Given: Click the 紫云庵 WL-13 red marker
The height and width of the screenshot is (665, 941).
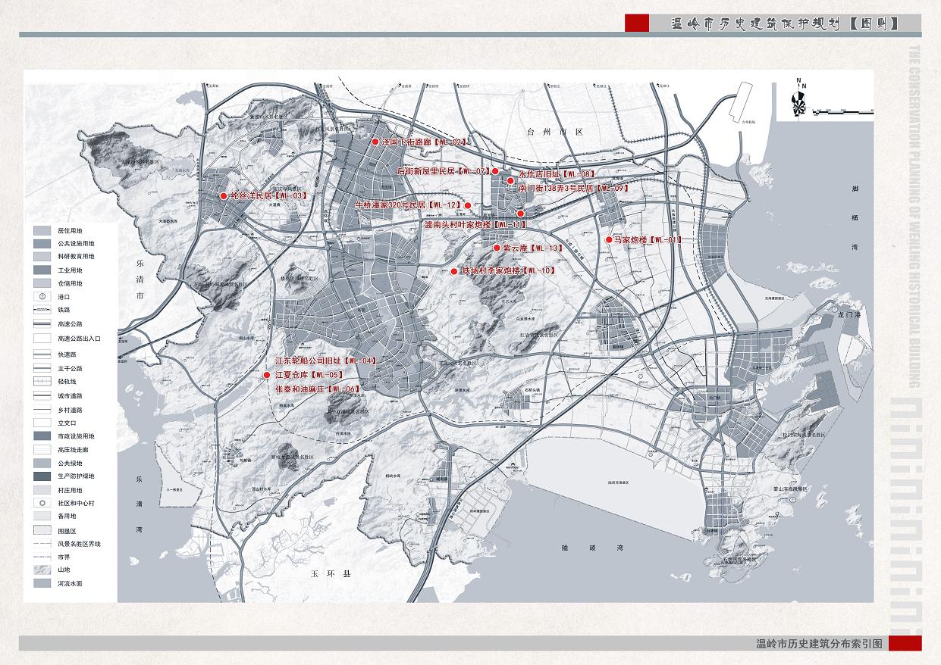Looking at the screenshot, I should click(497, 248).
